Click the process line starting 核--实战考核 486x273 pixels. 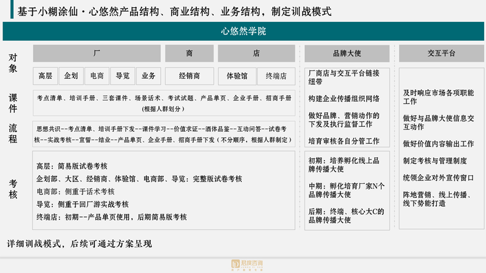pyautogui.click(x=163, y=140)
